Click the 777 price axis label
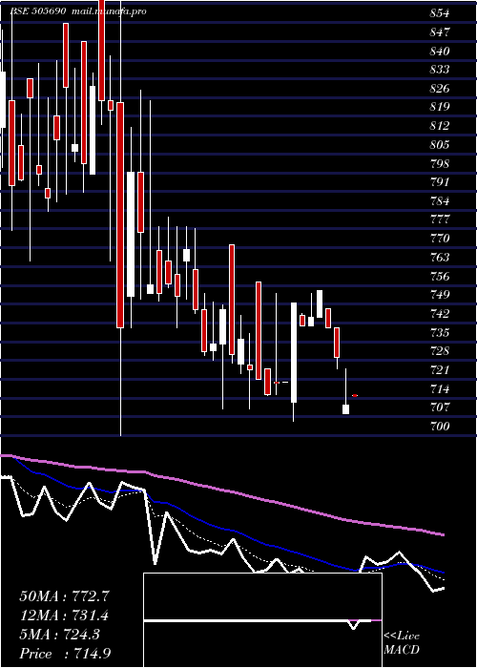The image size is (477, 668). (440, 219)
